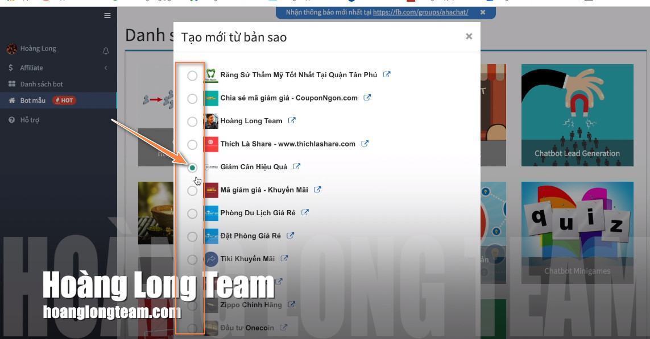
Task: Open external link for Đặt Phòng Giá Rẻ
Action: [x=290, y=236]
